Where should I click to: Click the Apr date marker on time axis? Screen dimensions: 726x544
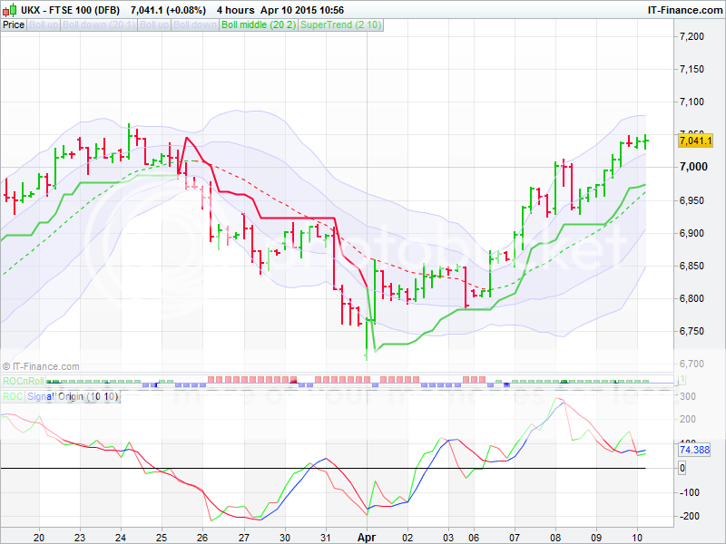pos(366,537)
